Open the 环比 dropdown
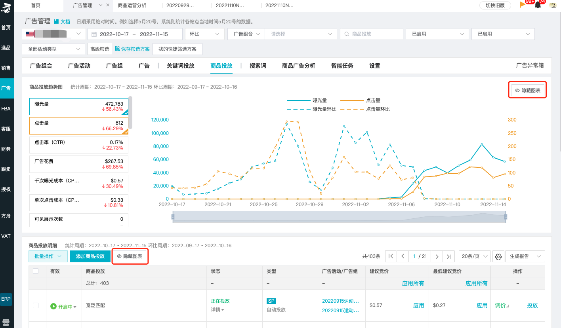This screenshot has height=328, width=561. click(x=204, y=34)
